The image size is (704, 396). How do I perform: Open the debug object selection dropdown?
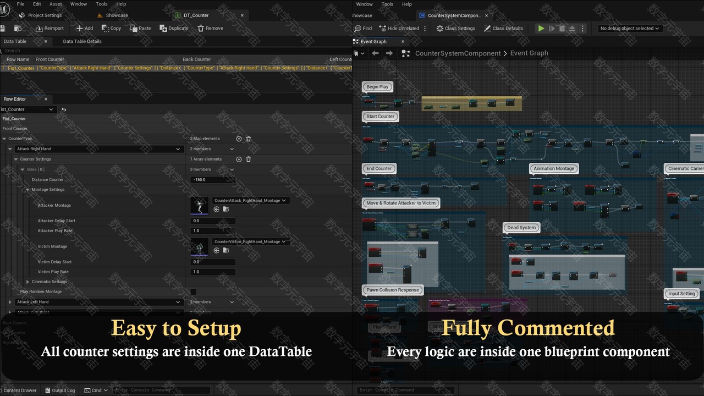coord(629,29)
